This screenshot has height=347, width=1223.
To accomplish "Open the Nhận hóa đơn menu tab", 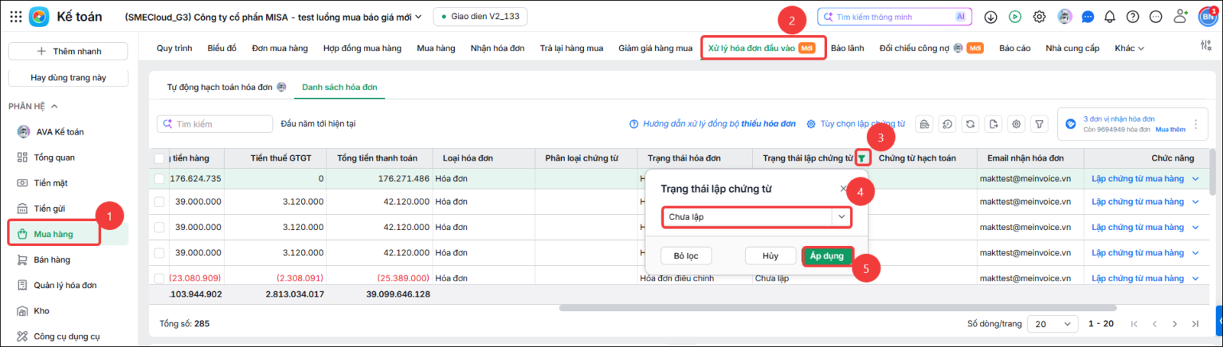I will tap(498, 48).
